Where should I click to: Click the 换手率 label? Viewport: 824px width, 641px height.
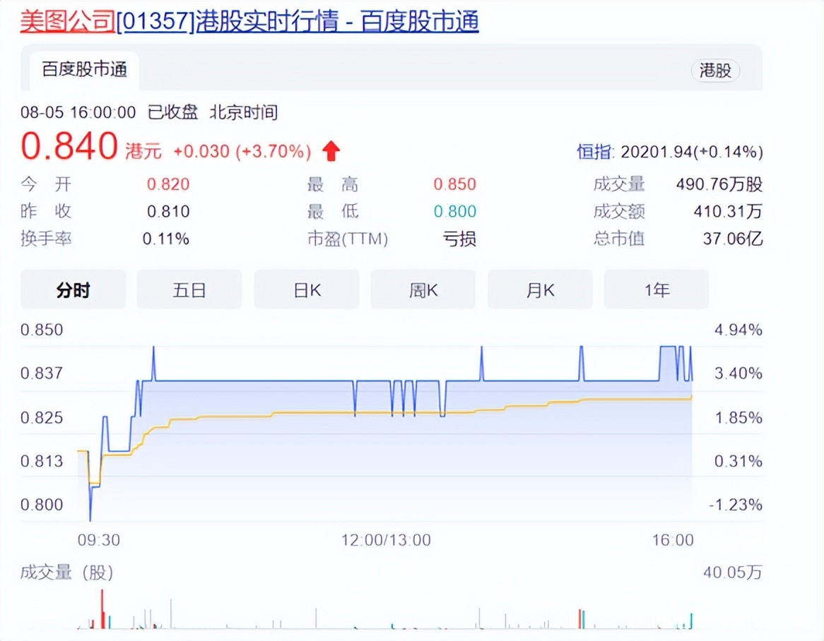pos(46,239)
